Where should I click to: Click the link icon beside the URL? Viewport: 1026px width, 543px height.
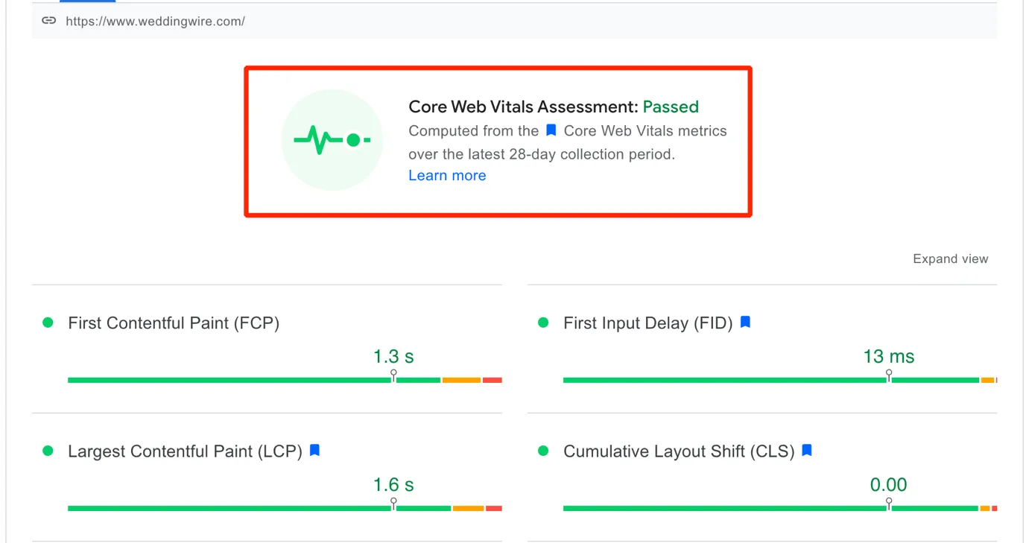tap(48, 21)
